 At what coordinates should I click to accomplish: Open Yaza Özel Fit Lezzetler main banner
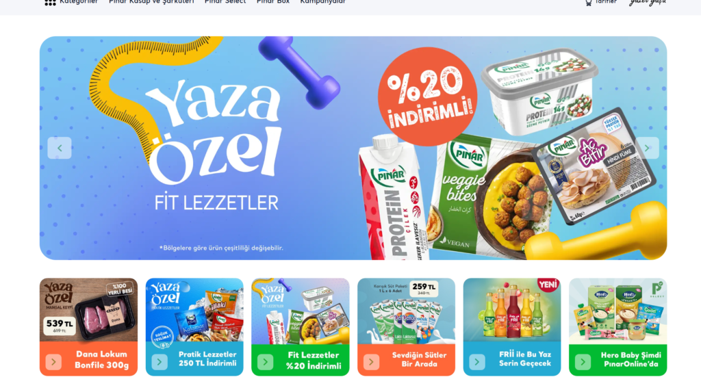(x=353, y=148)
